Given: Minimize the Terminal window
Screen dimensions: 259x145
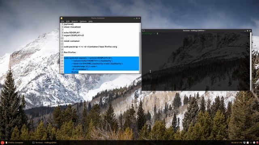Looking at the screenshot, I should 245,31.
